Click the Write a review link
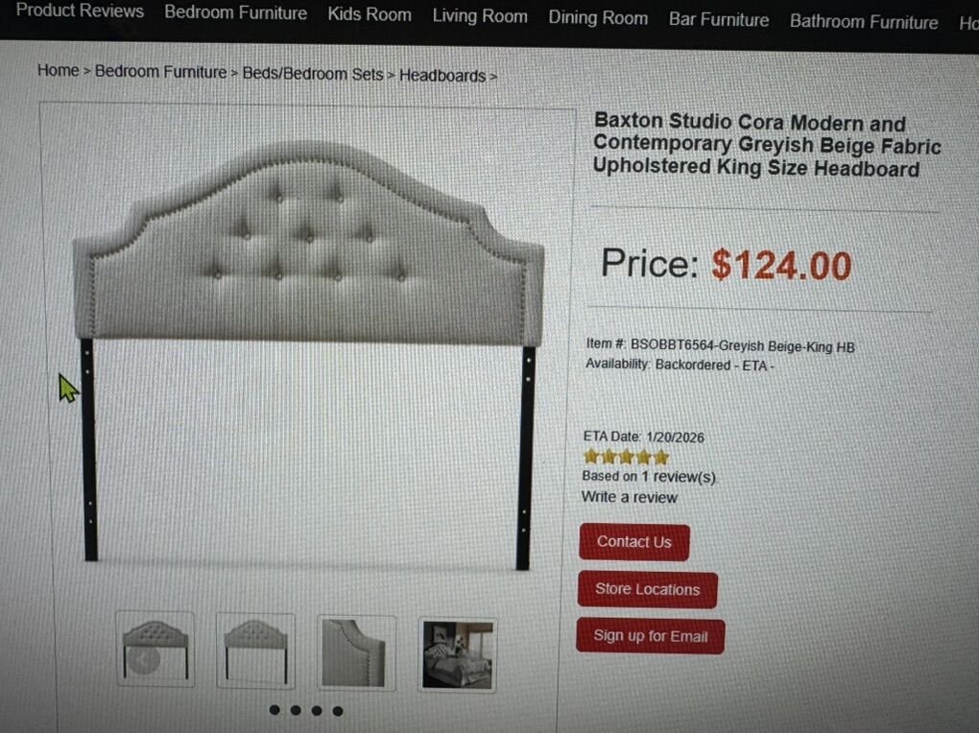 tap(630, 497)
